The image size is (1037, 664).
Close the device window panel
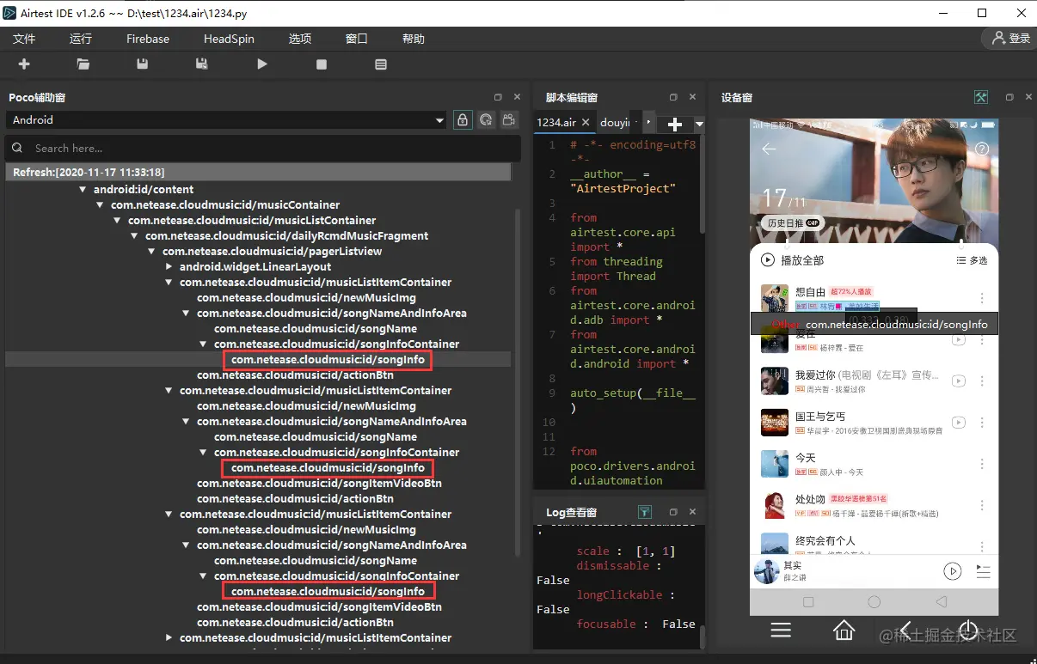click(x=1028, y=98)
